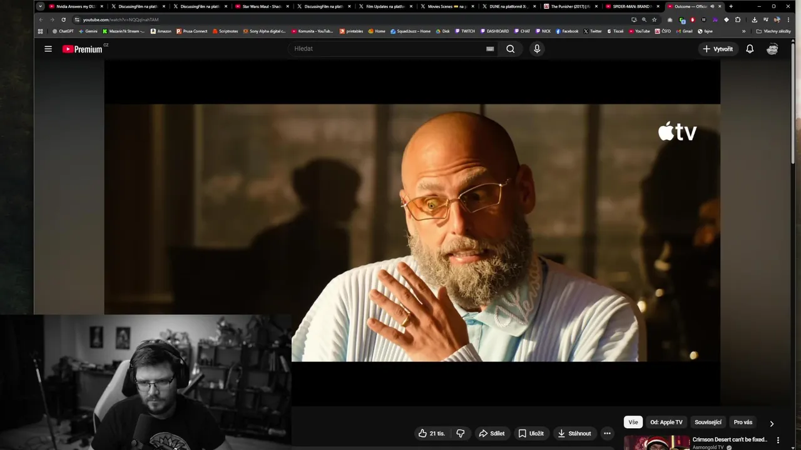Open TWITCH bookmark
801x450 pixels.
coord(465,31)
